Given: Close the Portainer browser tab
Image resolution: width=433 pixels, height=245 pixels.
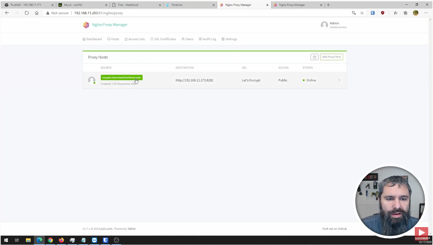Looking at the screenshot, I should click(213, 5).
